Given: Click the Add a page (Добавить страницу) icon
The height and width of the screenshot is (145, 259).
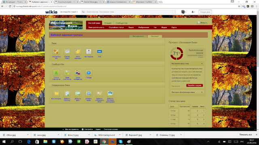Looking at the screenshot, I should coord(67,94).
